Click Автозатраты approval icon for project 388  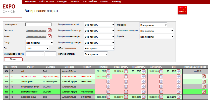161,97
